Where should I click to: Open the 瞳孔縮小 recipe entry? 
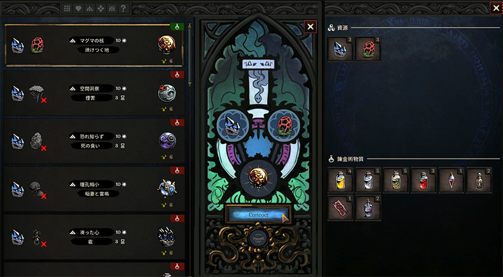94,189
